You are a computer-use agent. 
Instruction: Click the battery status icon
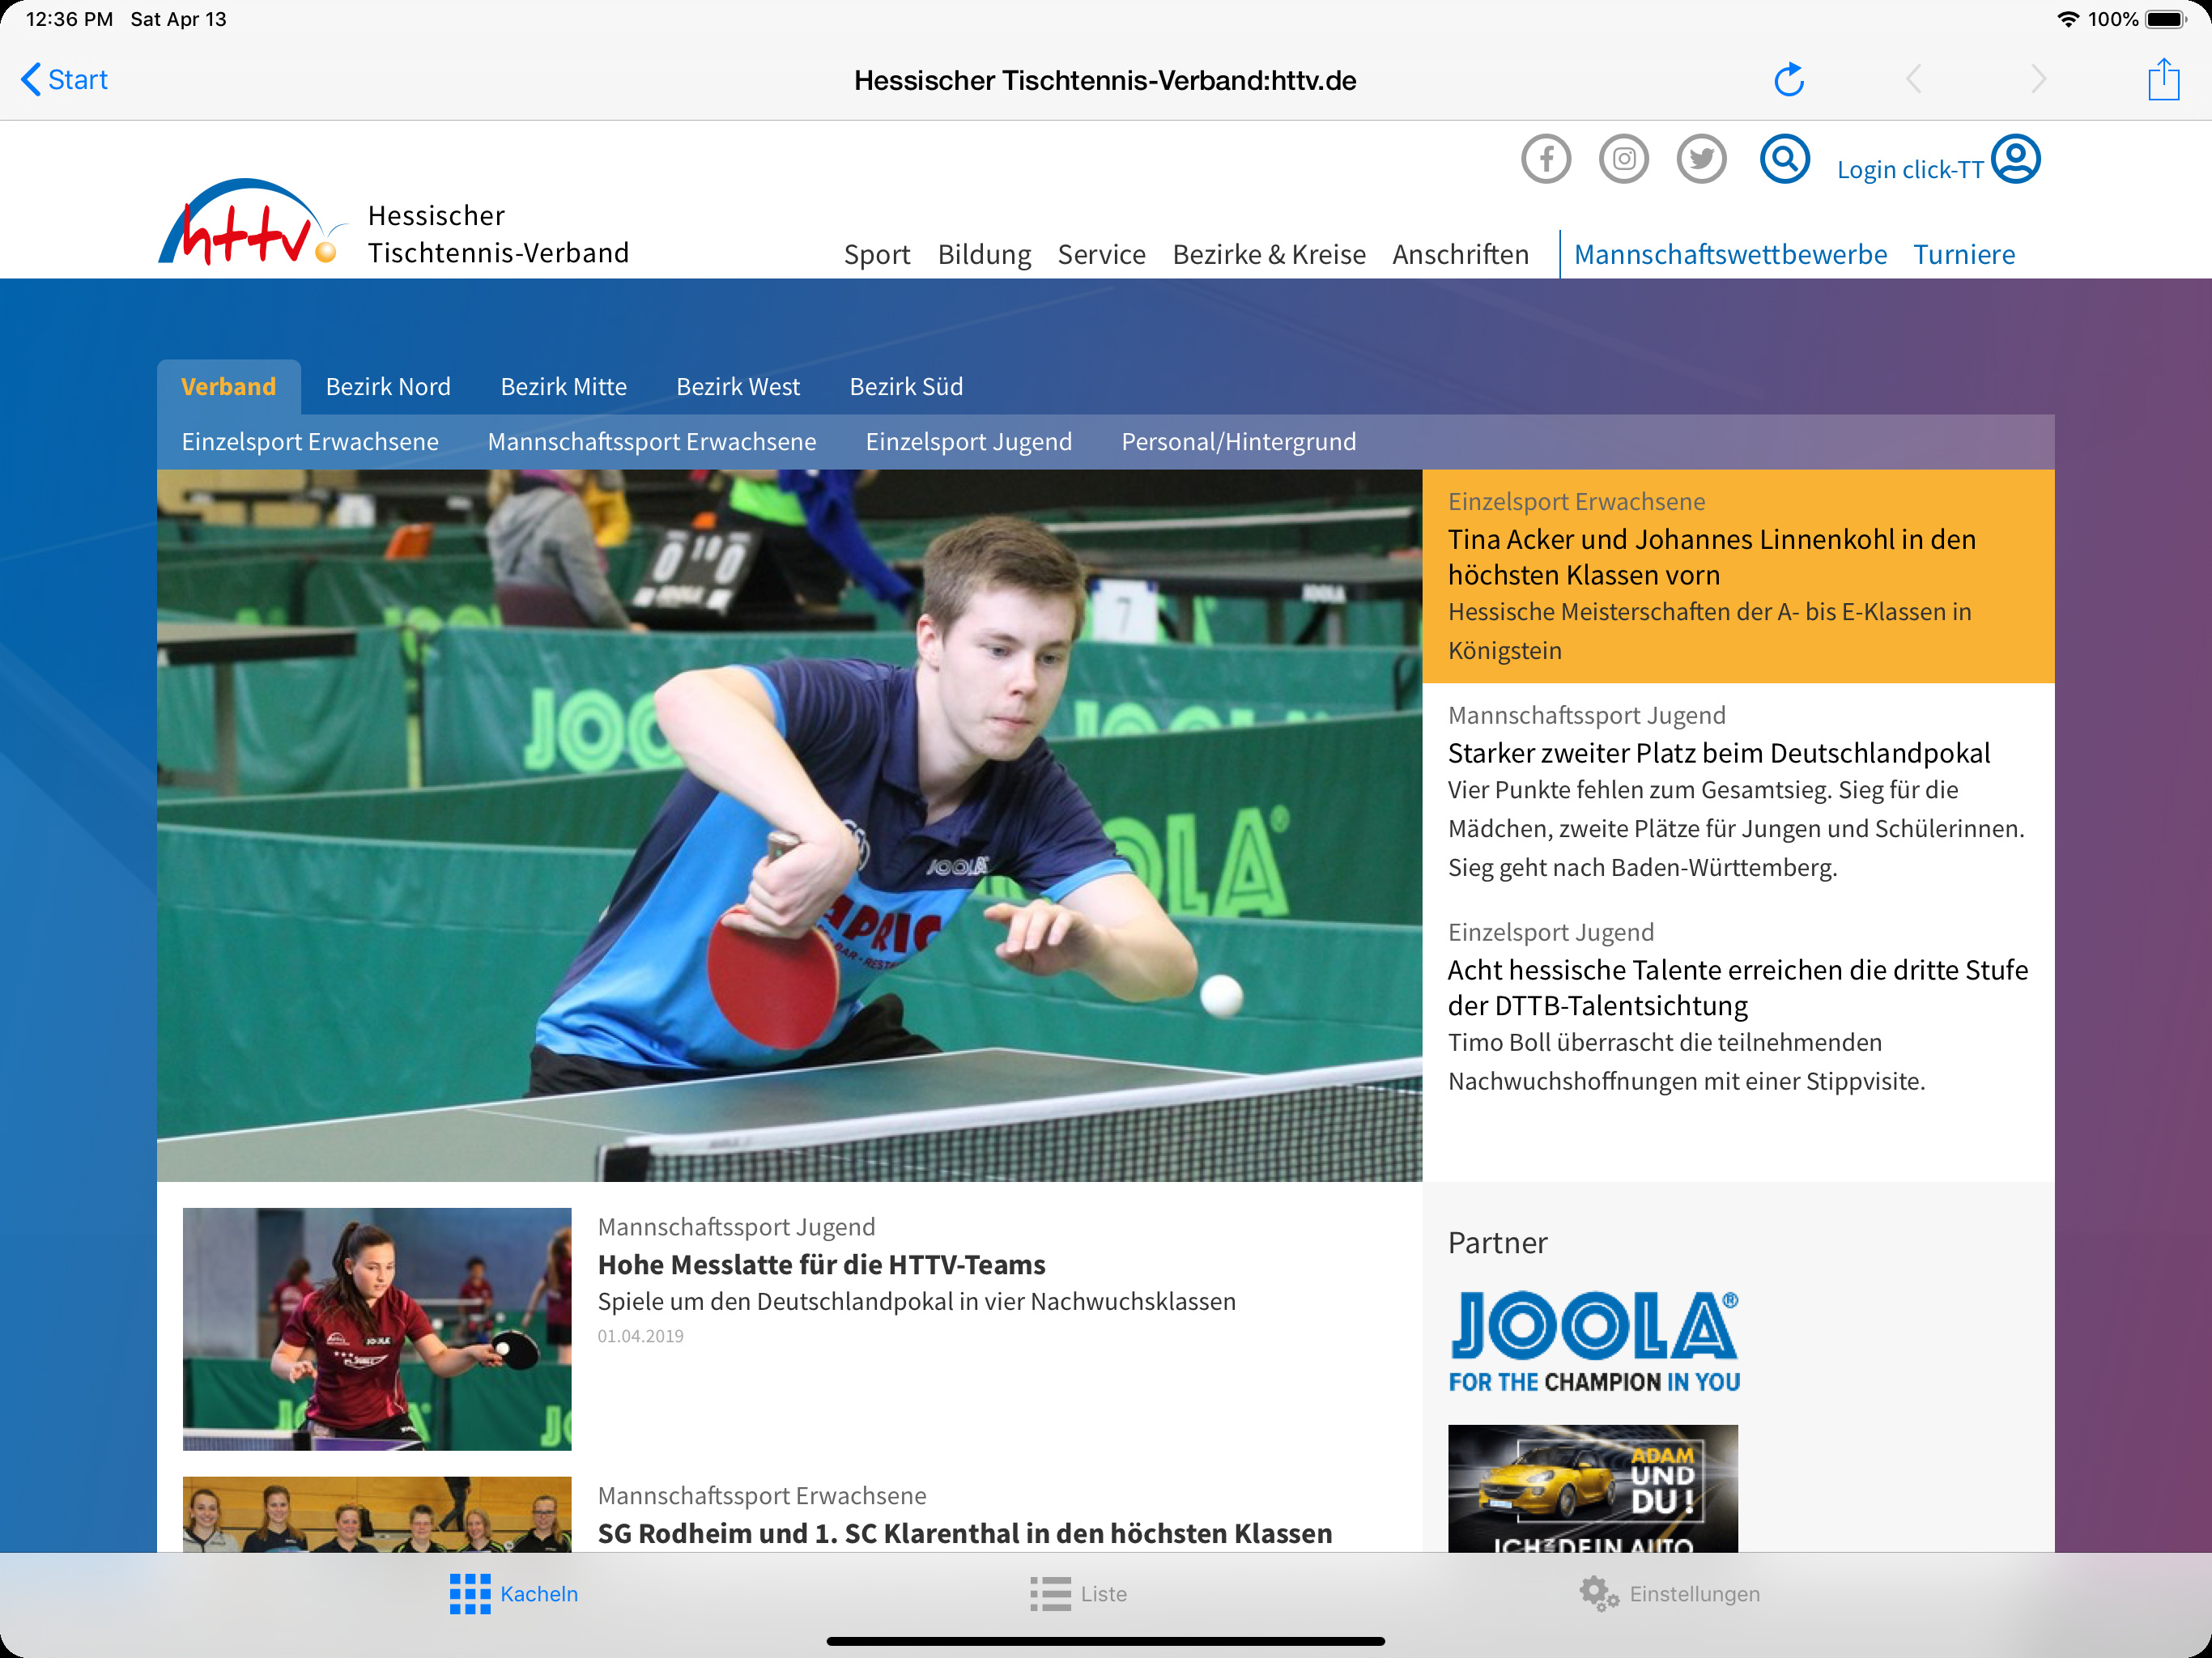point(2166,19)
